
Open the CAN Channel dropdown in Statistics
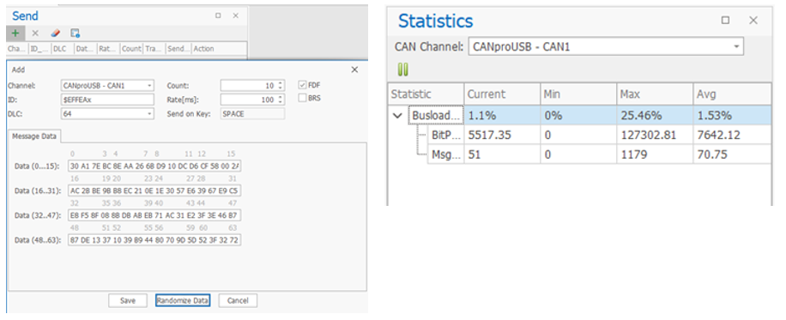[x=606, y=47]
